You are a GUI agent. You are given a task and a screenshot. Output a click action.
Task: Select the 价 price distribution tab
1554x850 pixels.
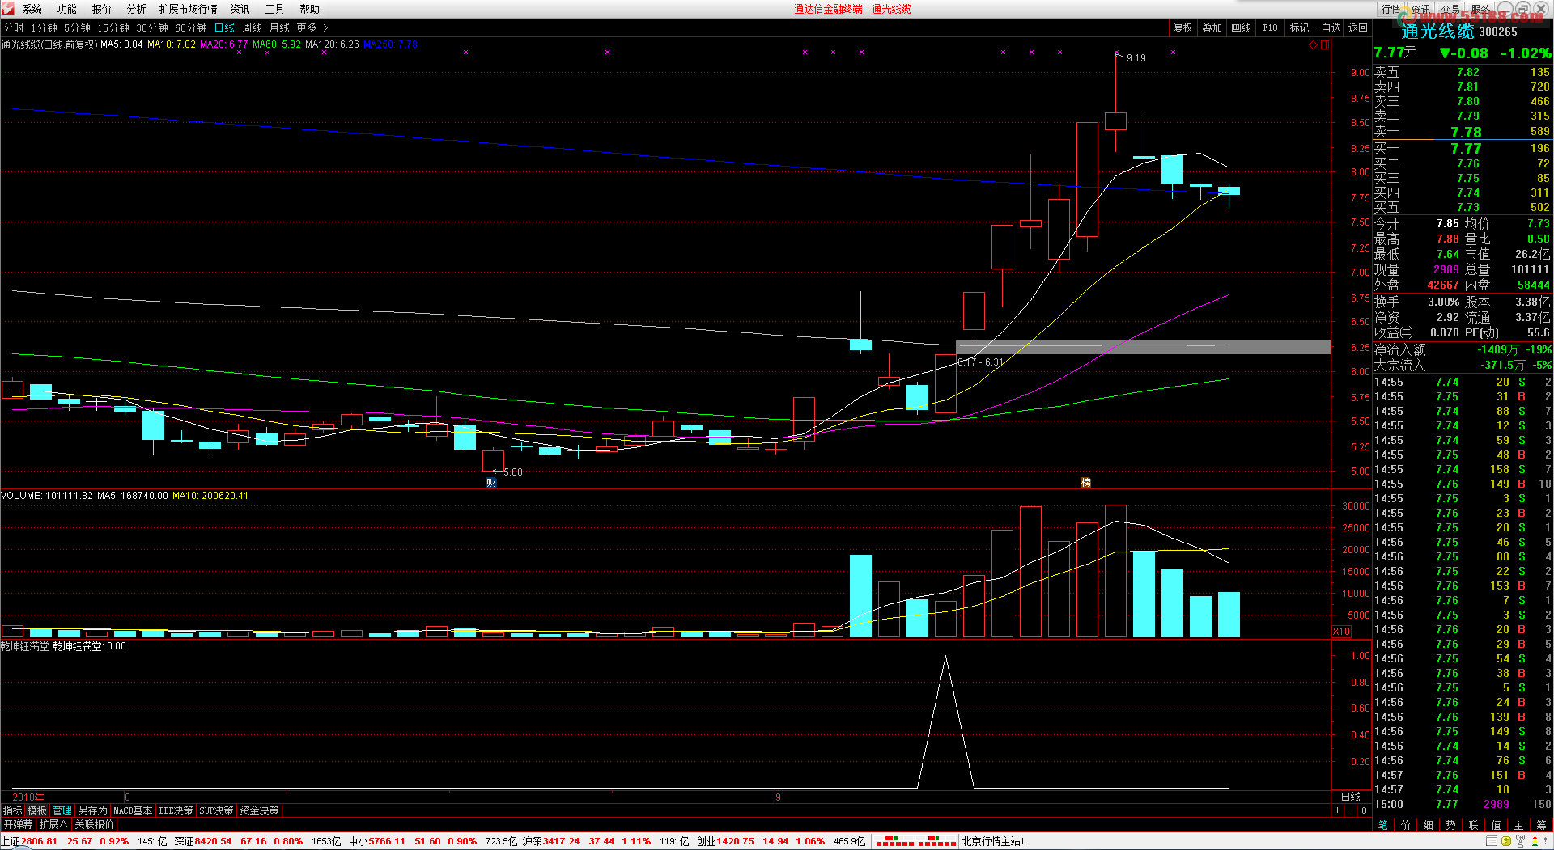(x=1406, y=825)
